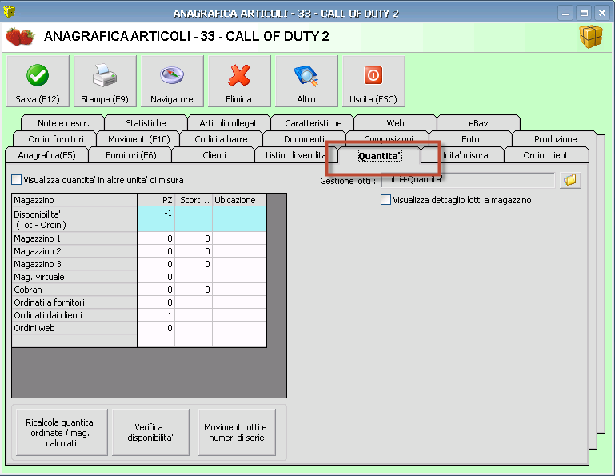Screen dimensions: 615x476
Task: Open the Listini di vendita tab
Action: pos(296,155)
